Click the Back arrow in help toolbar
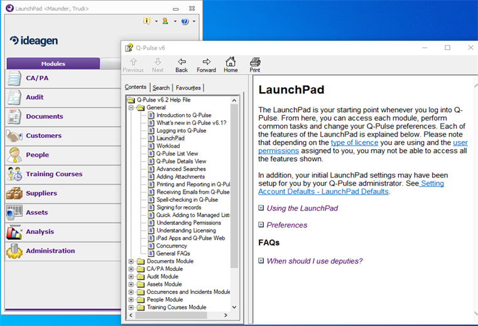This screenshot has width=478, height=326. 182,65
